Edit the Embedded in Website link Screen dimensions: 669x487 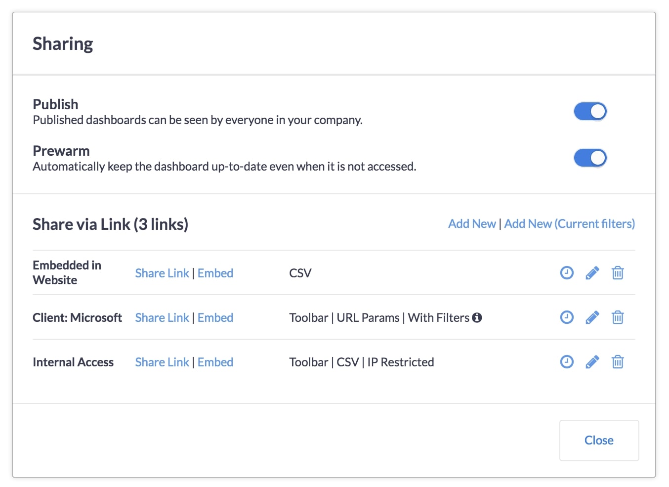592,273
